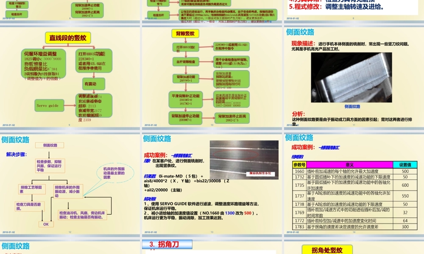Image resolution: width=424 pixels, height=254 pixels.
Task: Click the 检查参数,抑制共振 flowchart box
Action: click(x=50, y=166)
